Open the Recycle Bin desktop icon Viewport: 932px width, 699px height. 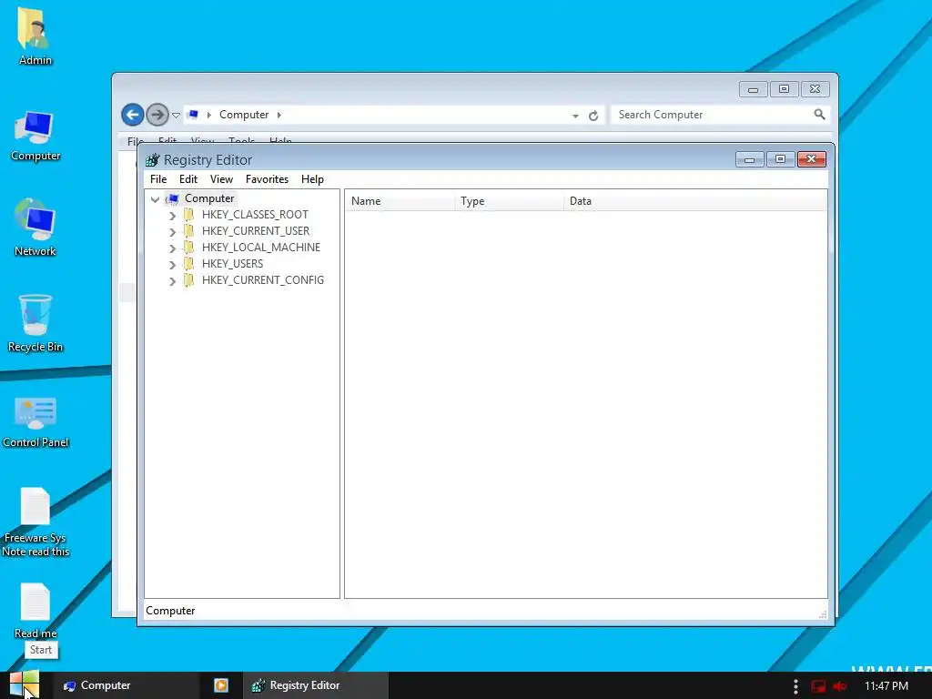[x=35, y=324]
